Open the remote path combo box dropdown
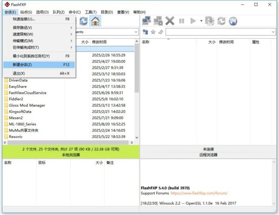The height and width of the screenshot is (215, 279). pos(273,32)
